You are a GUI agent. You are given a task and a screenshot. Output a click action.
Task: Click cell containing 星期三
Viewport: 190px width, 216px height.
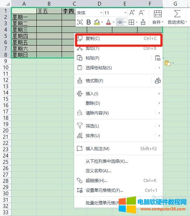(x=24, y=30)
